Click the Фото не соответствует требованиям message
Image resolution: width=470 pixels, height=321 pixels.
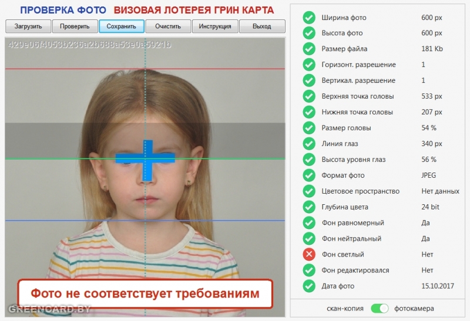click(145, 293)
